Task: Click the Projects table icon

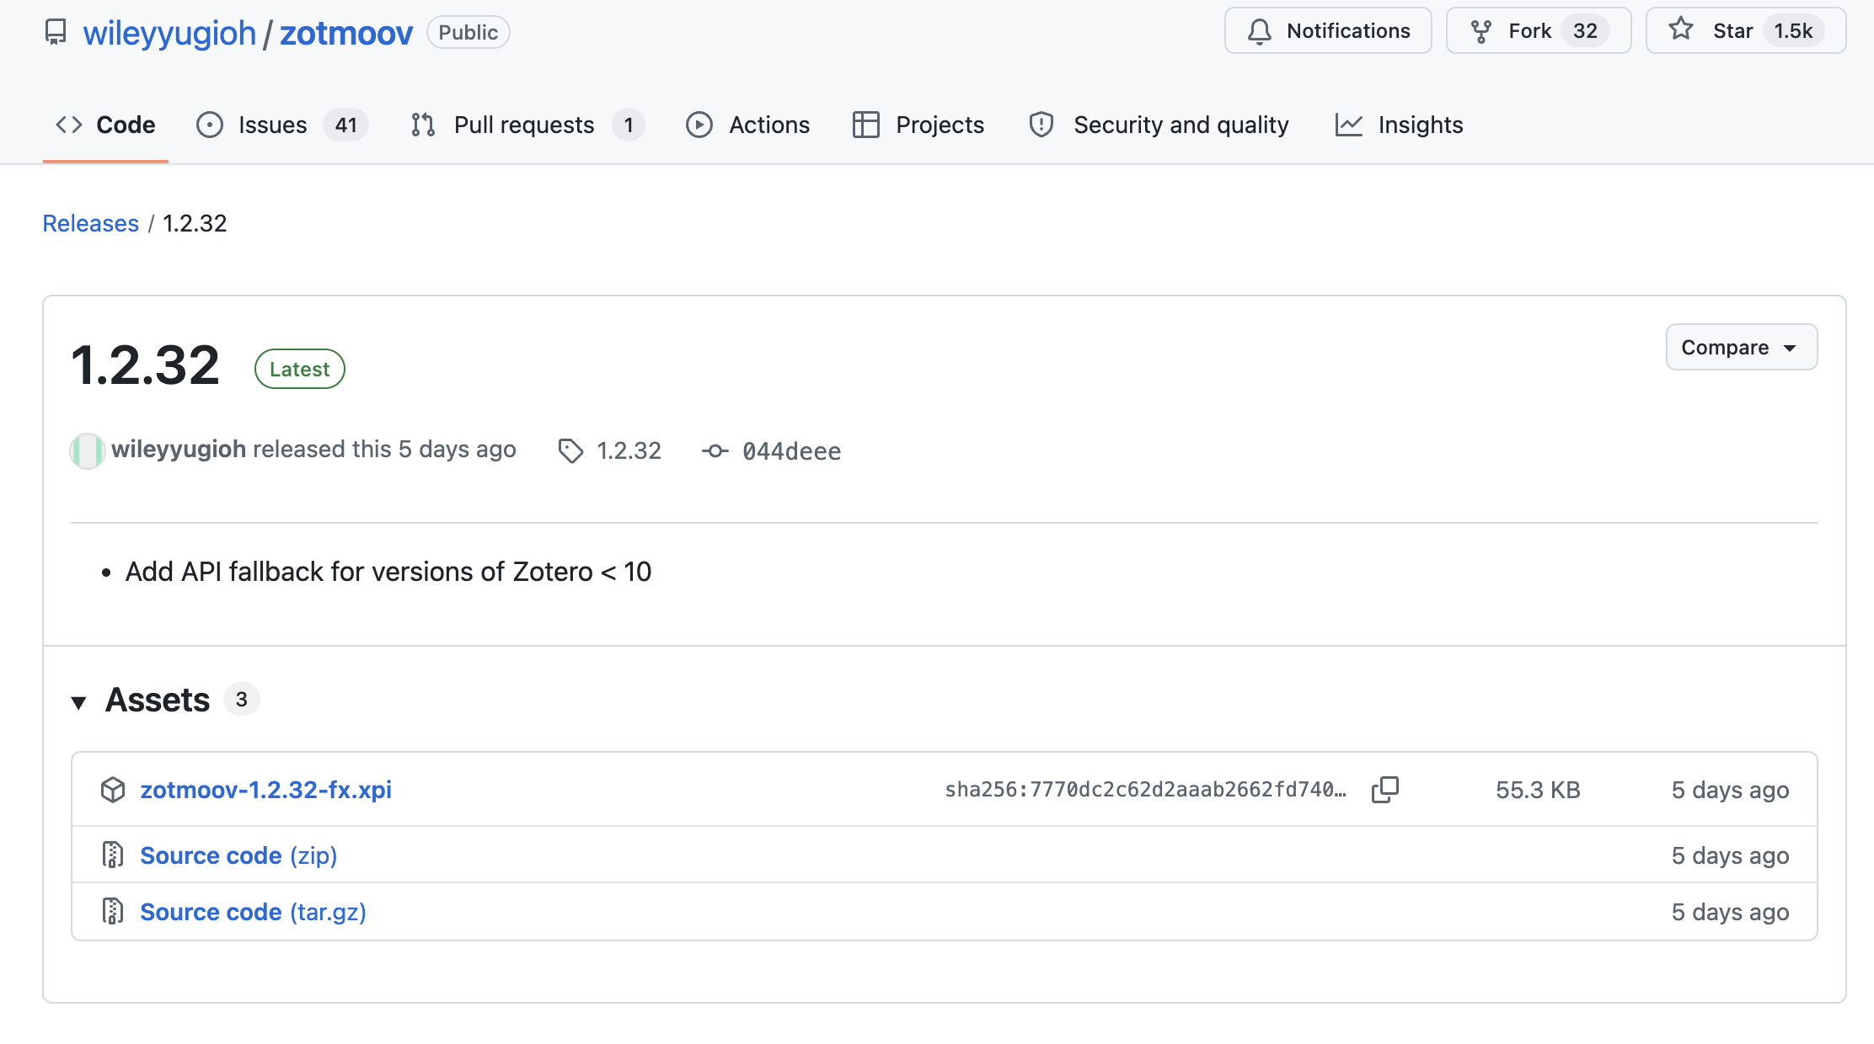Action: (866, 125)
